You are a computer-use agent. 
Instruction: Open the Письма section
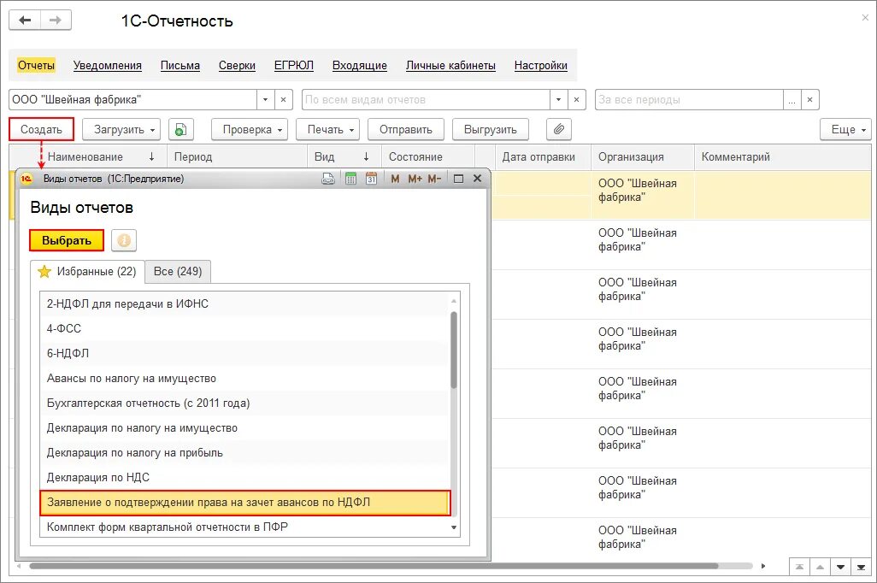coord(180,66)
